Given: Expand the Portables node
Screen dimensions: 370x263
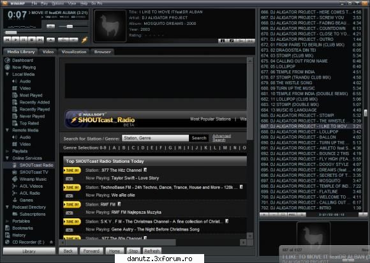Looking at the screenshot, I should [7, 222].
